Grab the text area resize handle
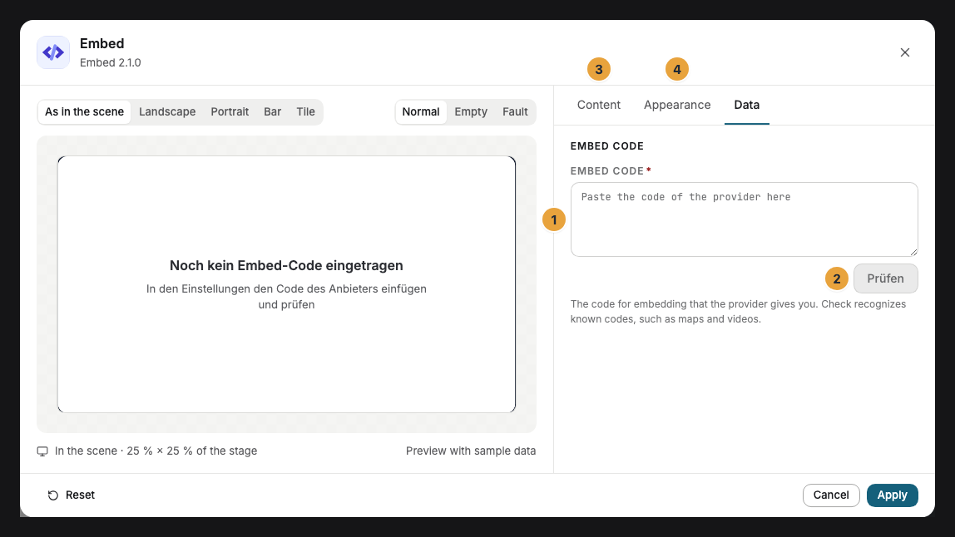Screen dimensions: 955x537 pos(913,252)
